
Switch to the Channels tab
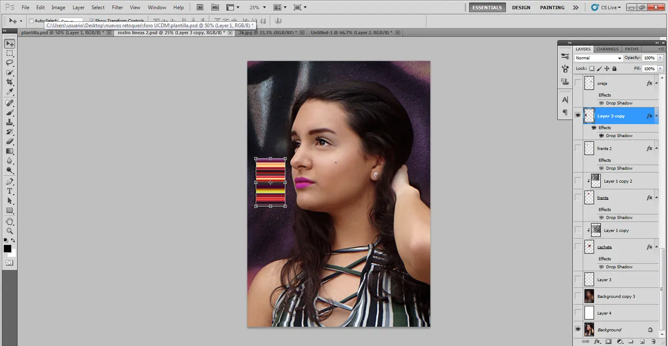pyautogui.click(x=607, y=49)
